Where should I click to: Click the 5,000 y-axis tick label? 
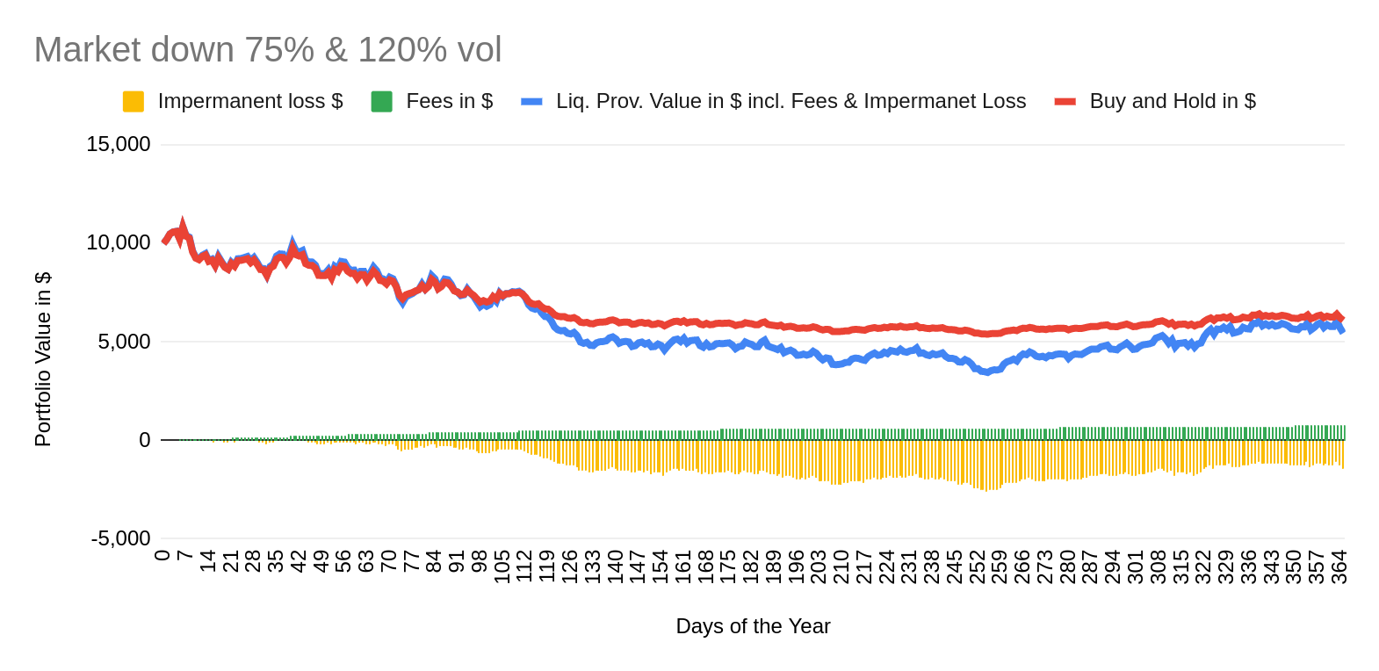tap(124, 342)
